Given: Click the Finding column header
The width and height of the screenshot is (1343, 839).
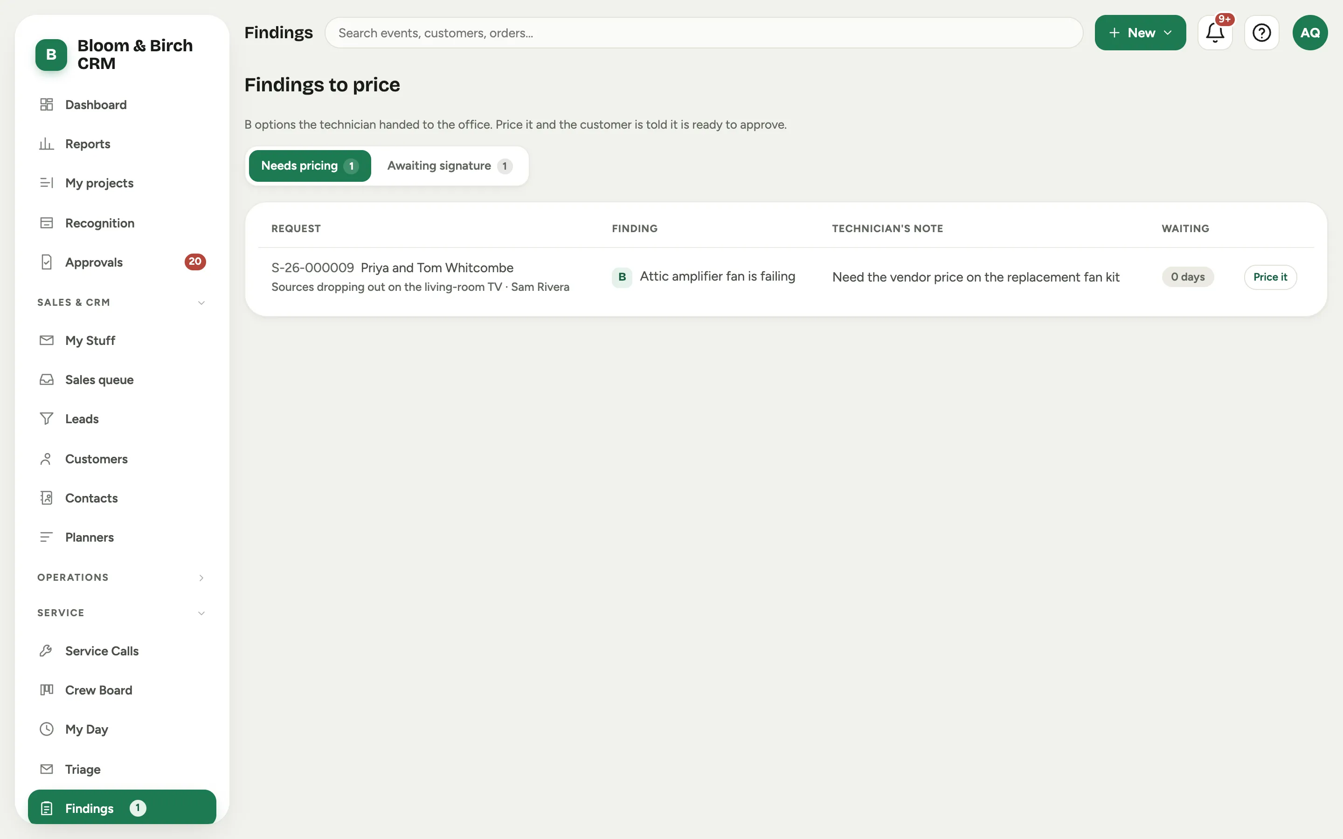Looking at the screenshot, I should [x=634, y=228].
